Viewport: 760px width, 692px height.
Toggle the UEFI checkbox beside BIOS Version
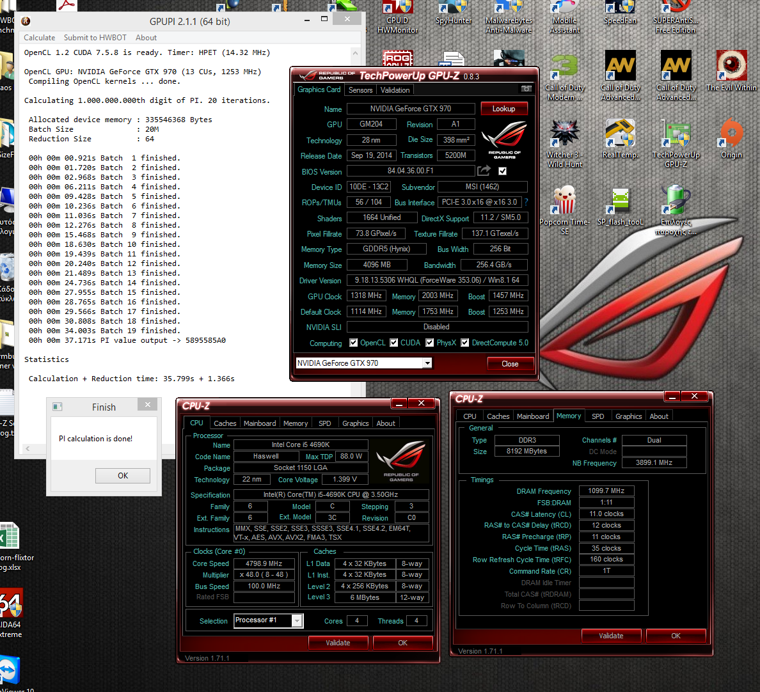[x=503, y=171]
